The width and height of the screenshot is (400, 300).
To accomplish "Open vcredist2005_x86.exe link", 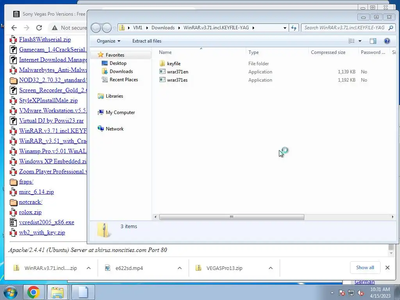I will point(46,222).
